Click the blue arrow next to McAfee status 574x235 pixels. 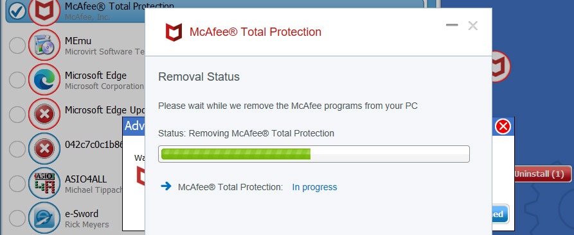pyautogui.click(x=166, y=186)
